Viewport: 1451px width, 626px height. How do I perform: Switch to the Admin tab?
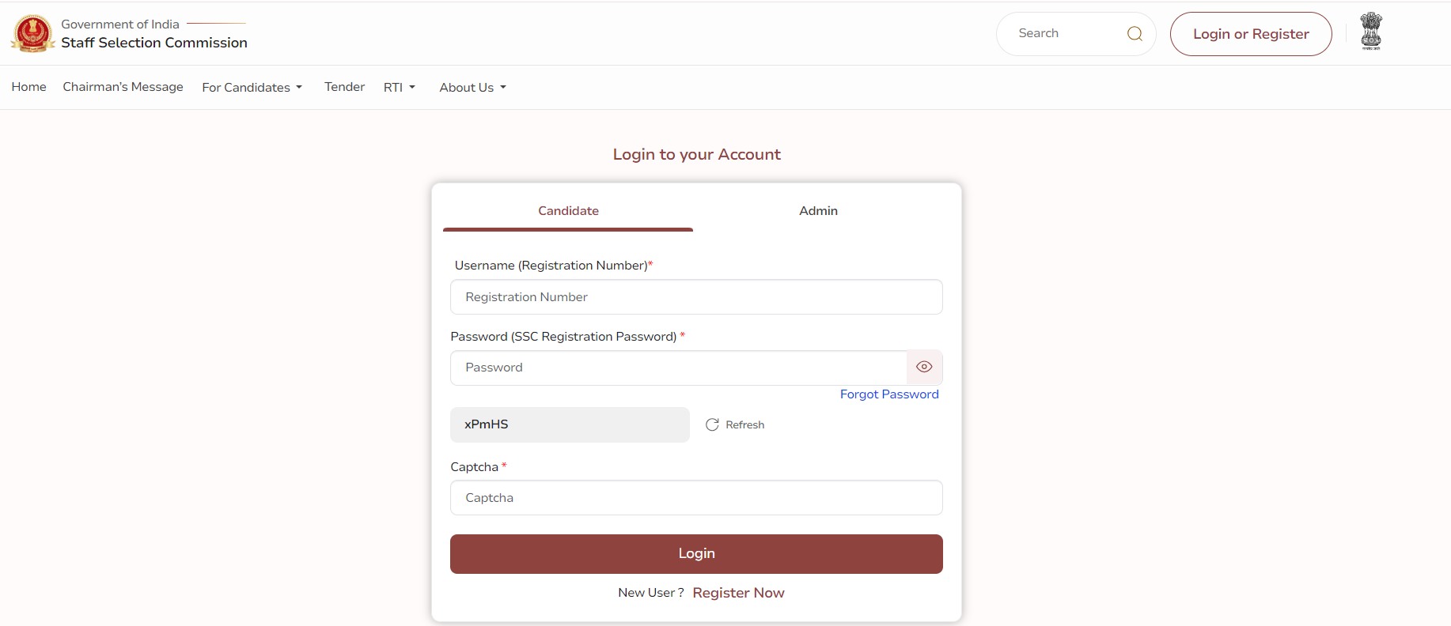[817, 211]
